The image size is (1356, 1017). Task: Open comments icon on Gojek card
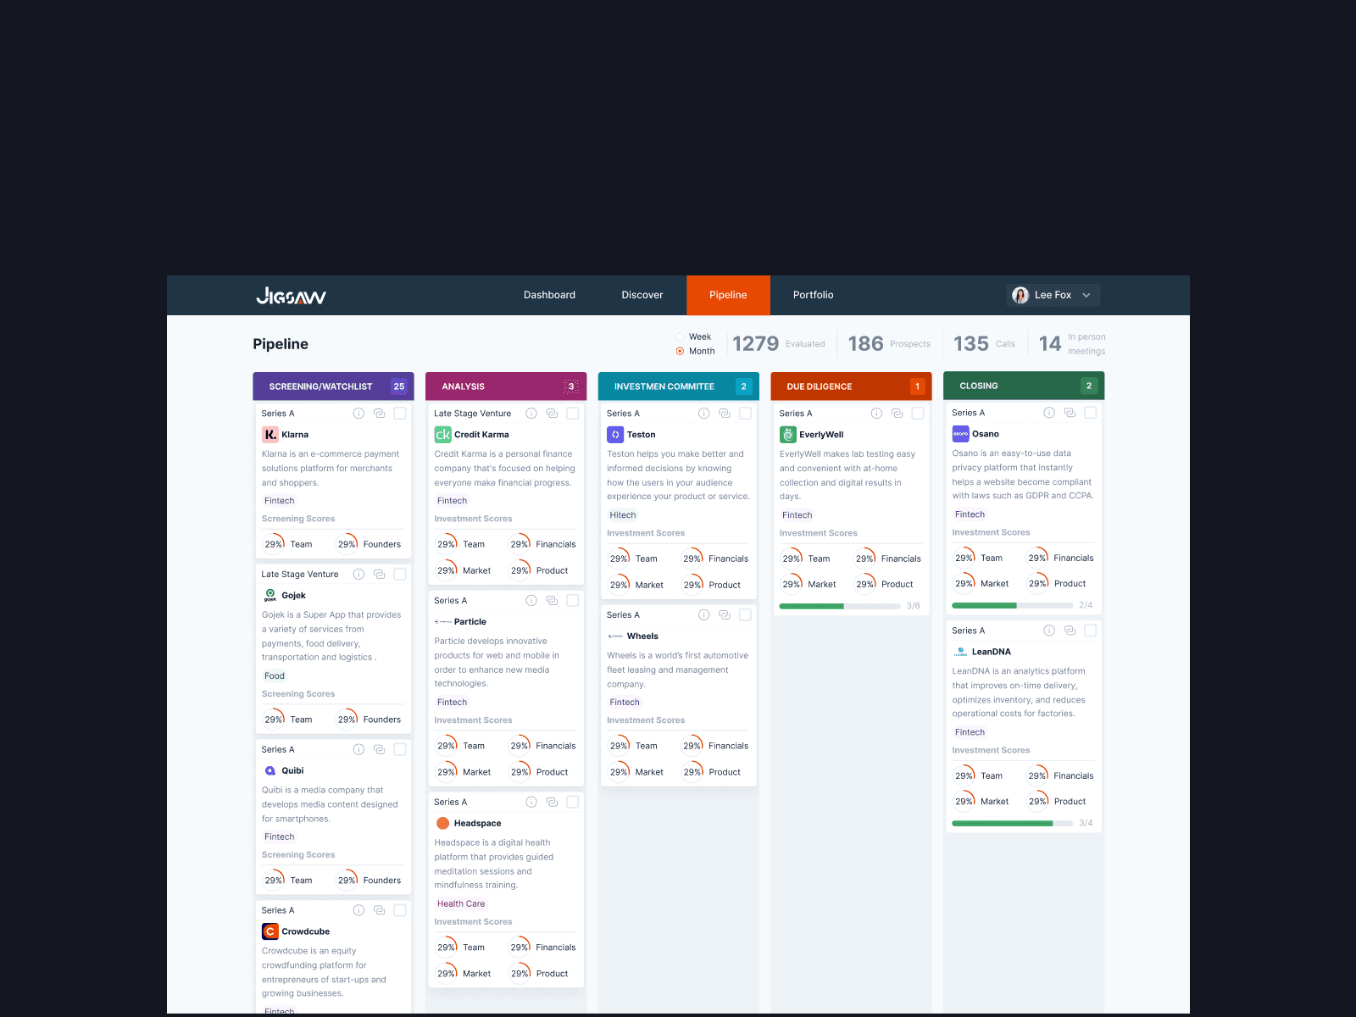(379, 575)
